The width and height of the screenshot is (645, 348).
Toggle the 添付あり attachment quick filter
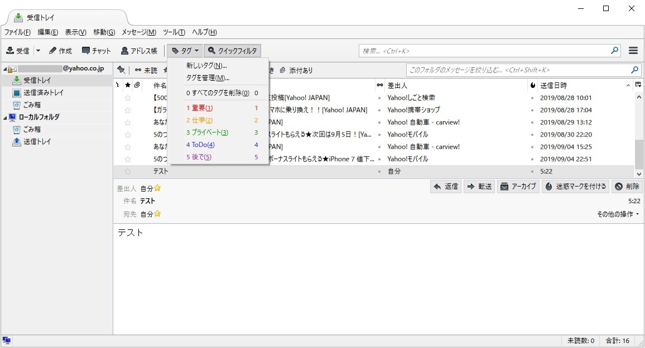296,70
